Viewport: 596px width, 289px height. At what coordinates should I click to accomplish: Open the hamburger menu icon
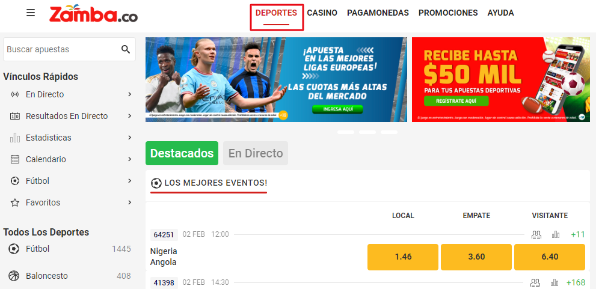(31, 13)
